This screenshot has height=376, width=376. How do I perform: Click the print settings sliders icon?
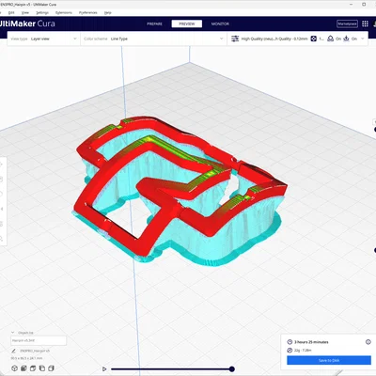[235, 39]
